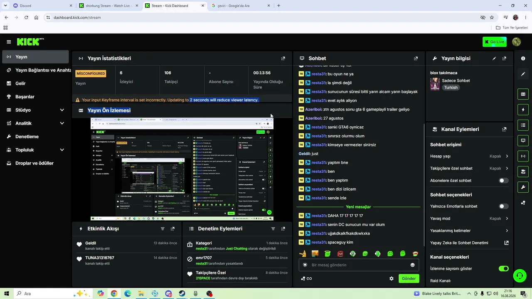
Task: Pop out the Kanal Eylemleri panel
Action: click(x=504, y=129)
